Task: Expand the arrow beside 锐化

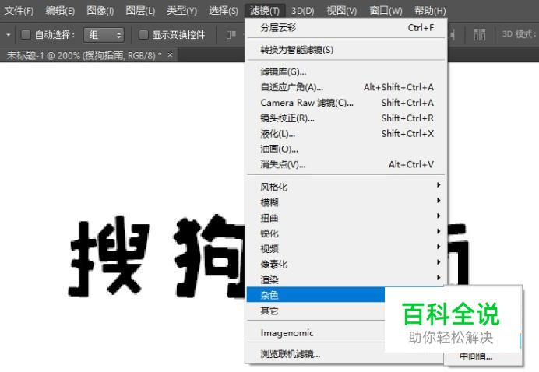Action: click(439, 231)
